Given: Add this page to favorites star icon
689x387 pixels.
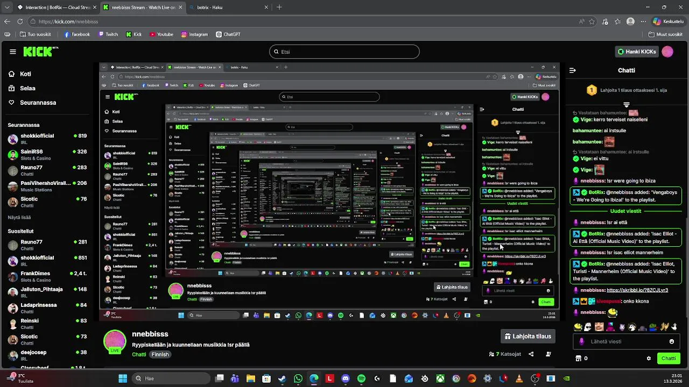Looking at the screenshot, I should tap(592, 21).
